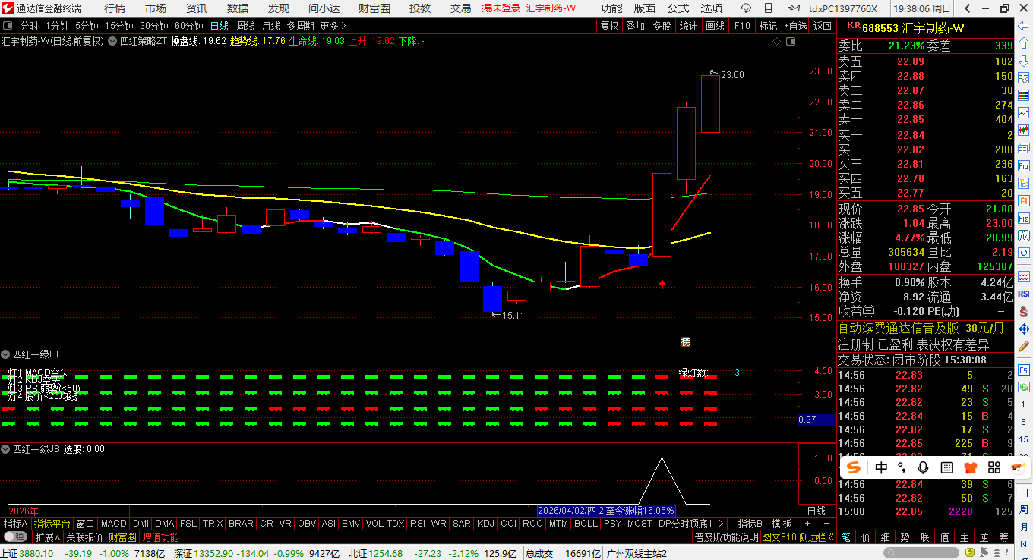Screen dimensions: 1033x560
Task: Click the 榜 marker on the chart
Action: pyautogui.click(x=685, y=341)
